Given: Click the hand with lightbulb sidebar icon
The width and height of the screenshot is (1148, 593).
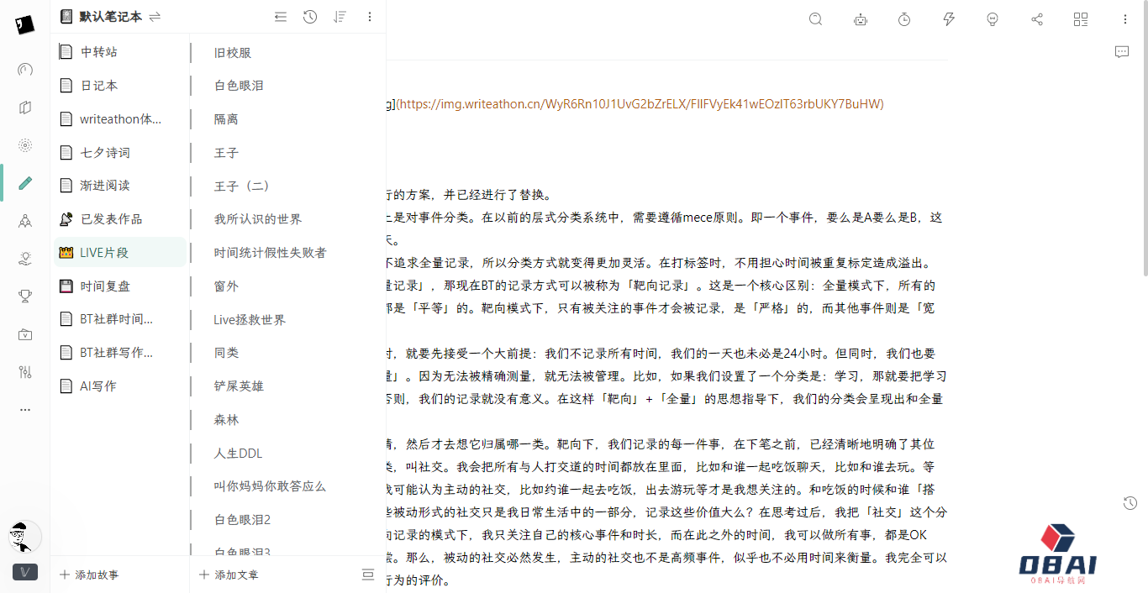Looking at the screenshot, I should [25, 259].
